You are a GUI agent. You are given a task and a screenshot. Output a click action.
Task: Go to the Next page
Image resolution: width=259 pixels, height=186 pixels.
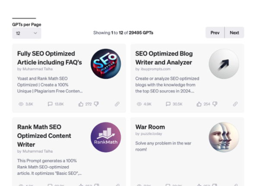coord(234,33)
